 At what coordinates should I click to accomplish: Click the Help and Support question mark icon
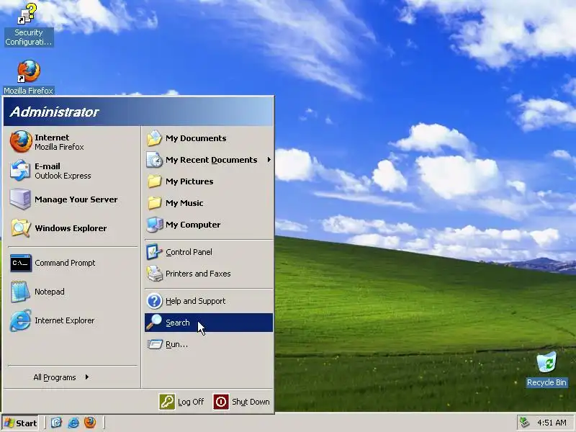pos(154,301)
